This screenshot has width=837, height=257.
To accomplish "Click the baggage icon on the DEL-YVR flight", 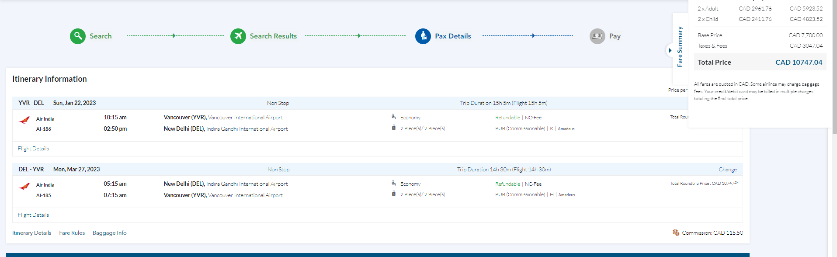I will click(x=394, y=194).
